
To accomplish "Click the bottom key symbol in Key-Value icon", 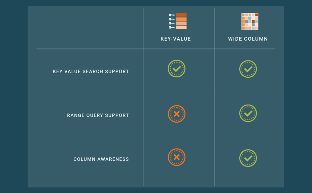I will tap(172, 28).
